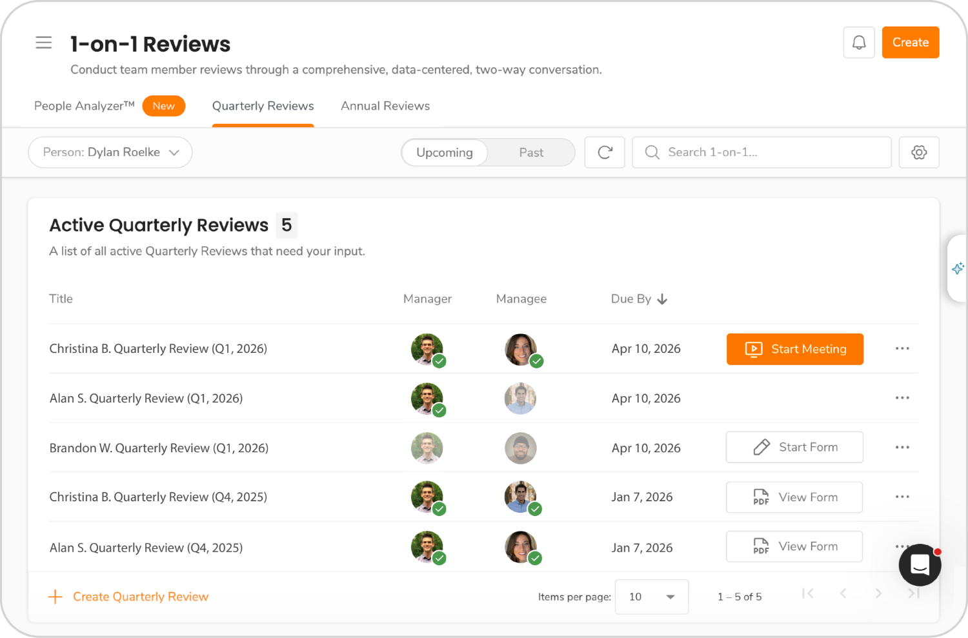
Task: Open the hamburger navigation menu
Action: point(43,43)
